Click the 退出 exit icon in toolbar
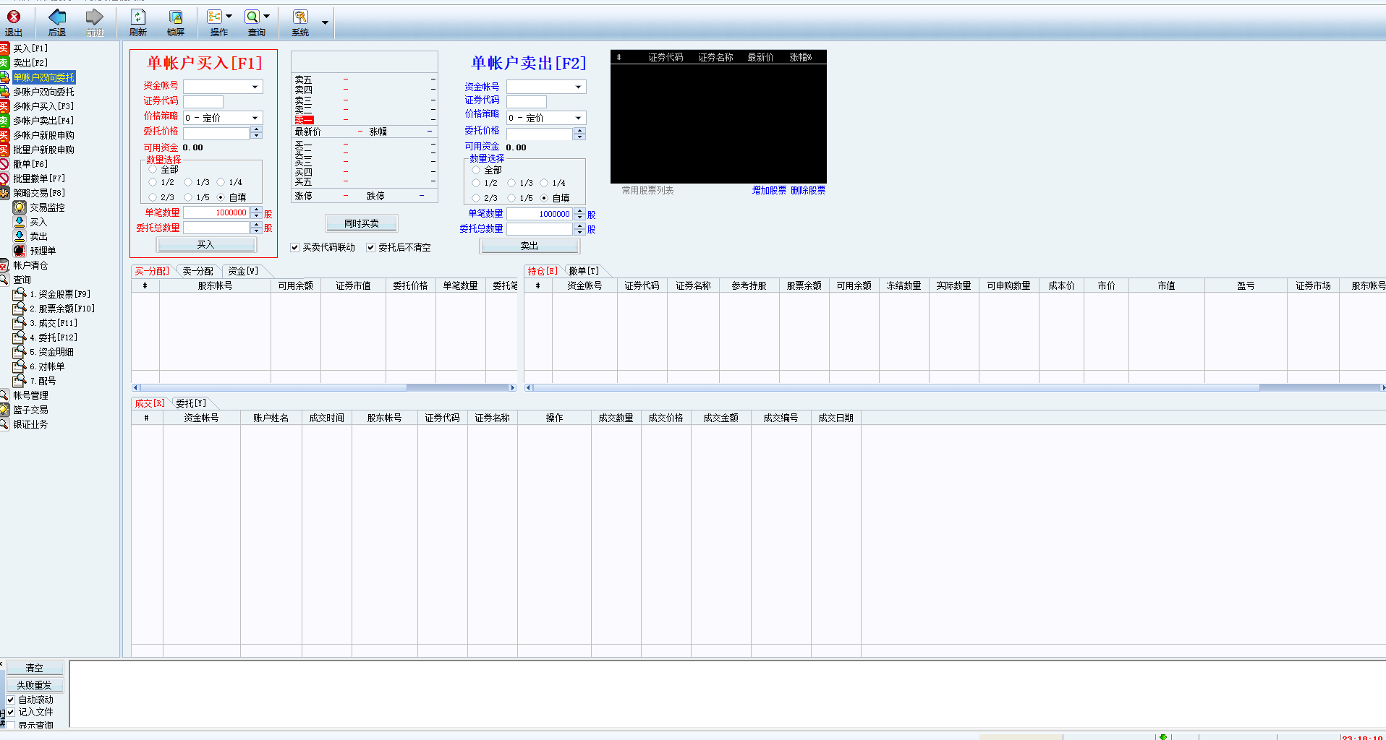Screen dimensions: 1386x740 click(x=13, y=17)
